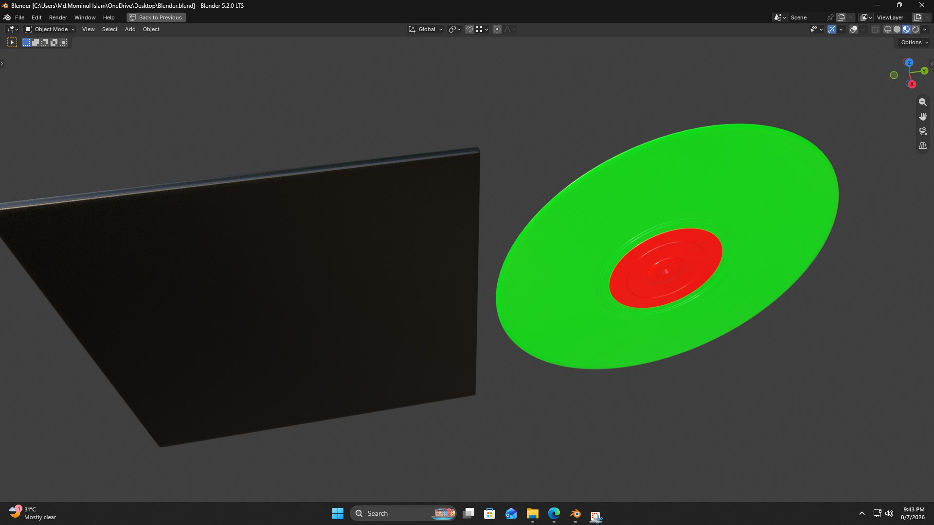Click the new ViewLayer duplicate icon

click(917, 17)
